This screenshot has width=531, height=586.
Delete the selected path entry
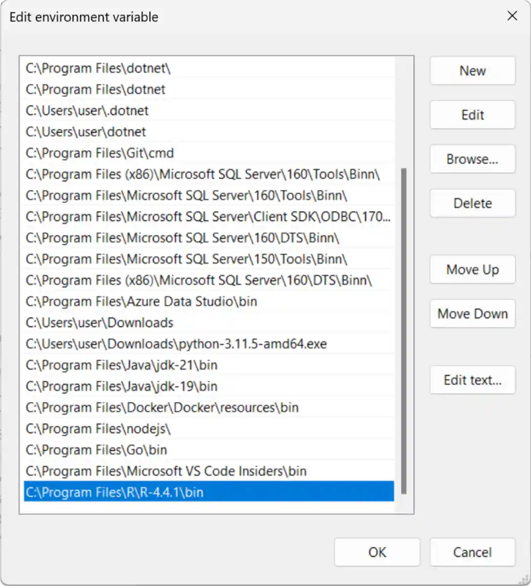pyautogui.click(x=472, y=203)
